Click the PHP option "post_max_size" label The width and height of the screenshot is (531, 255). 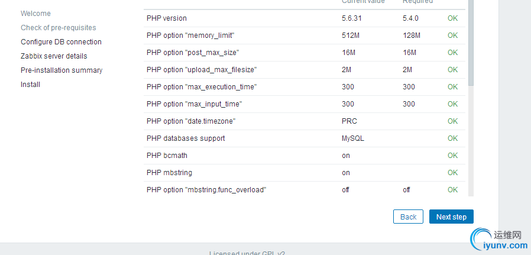pos(193,53)
